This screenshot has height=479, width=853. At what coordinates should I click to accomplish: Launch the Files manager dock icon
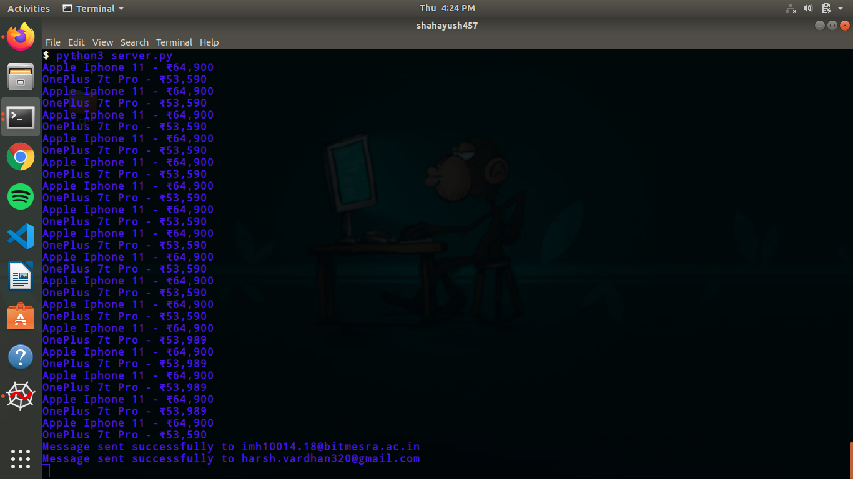21,77
